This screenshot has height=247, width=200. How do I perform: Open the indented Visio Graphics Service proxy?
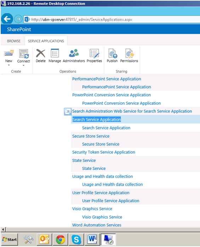tap(102, 217)
